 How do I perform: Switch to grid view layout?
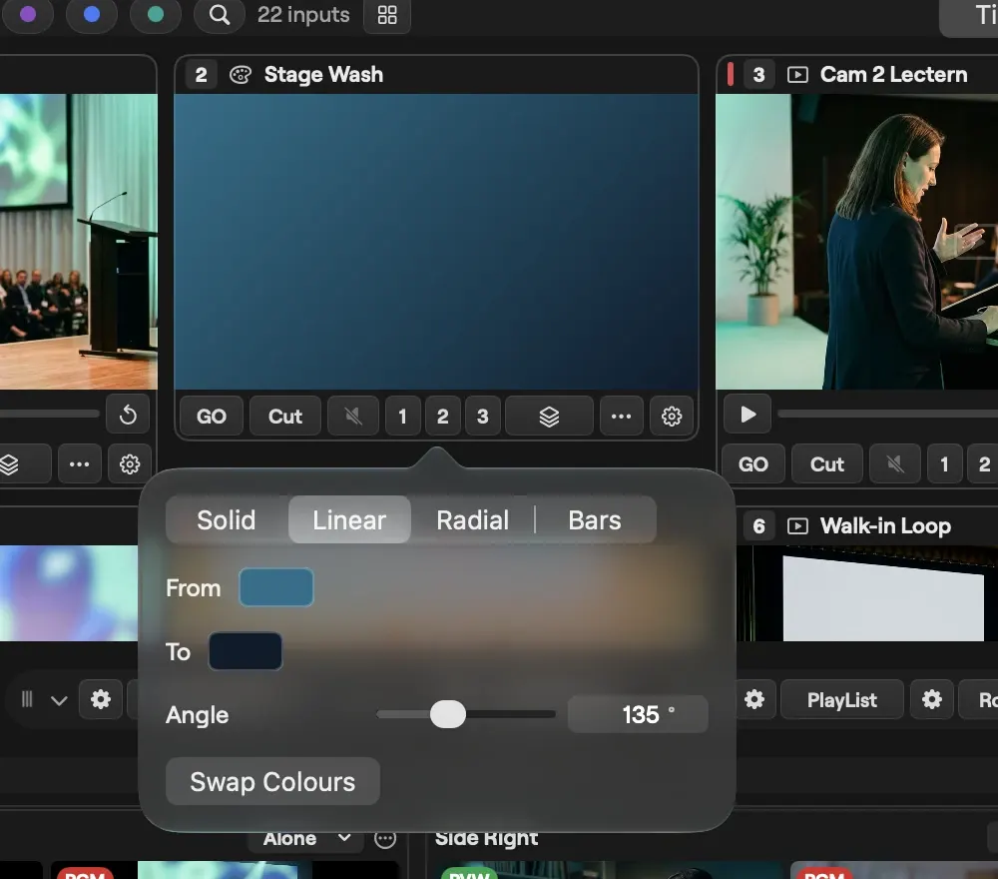(387, 15)
